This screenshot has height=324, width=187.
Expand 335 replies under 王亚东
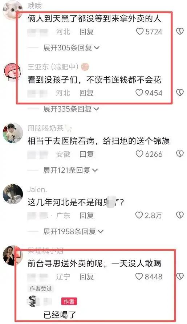coord(71,109)
